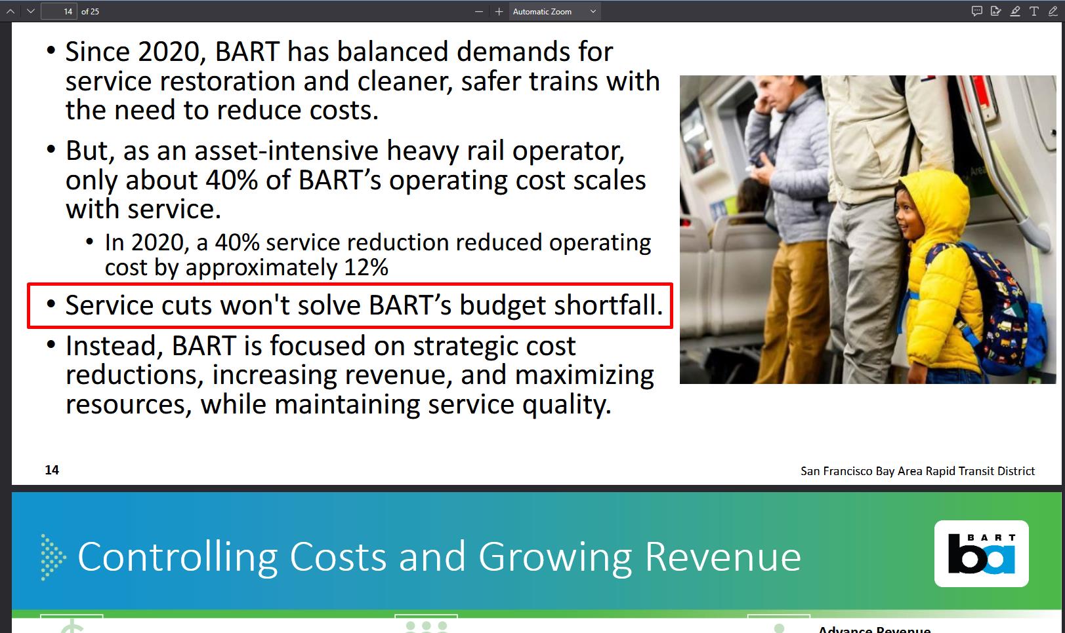This screenshot has width=1065, height=633.
Task: Open the comment annotation tool
Action: (977, 11)
